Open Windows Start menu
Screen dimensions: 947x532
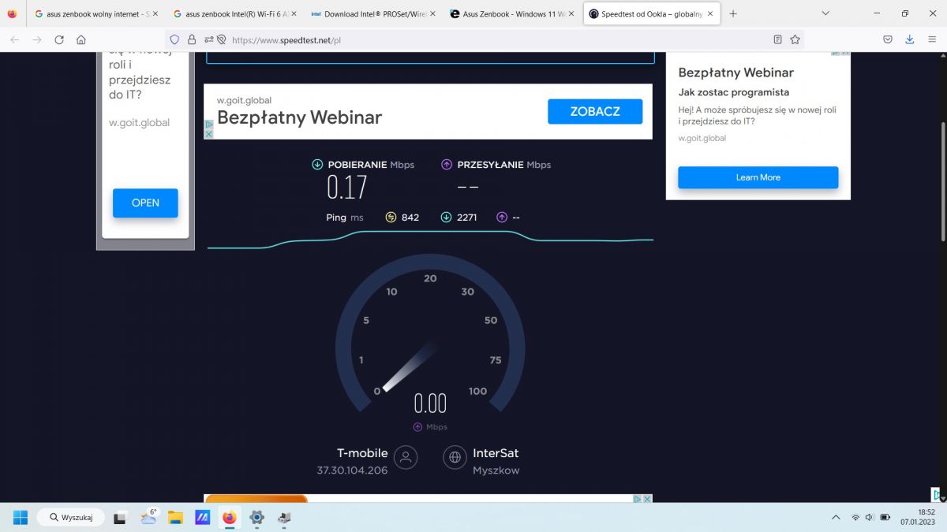tap(21, 518)
